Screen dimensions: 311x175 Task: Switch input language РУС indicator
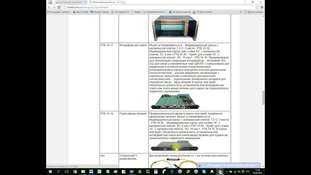pyautogui.click(x=248, y=171)
